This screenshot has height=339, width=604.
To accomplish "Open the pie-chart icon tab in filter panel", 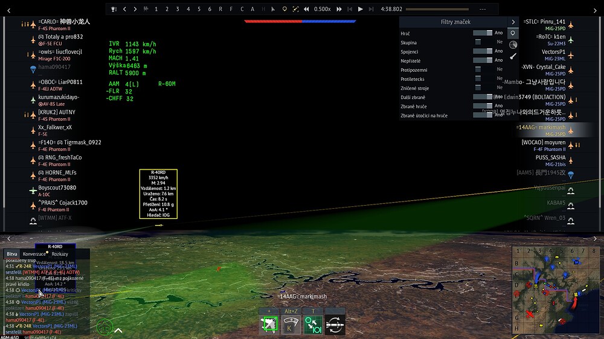I will (x=513, y=45).
